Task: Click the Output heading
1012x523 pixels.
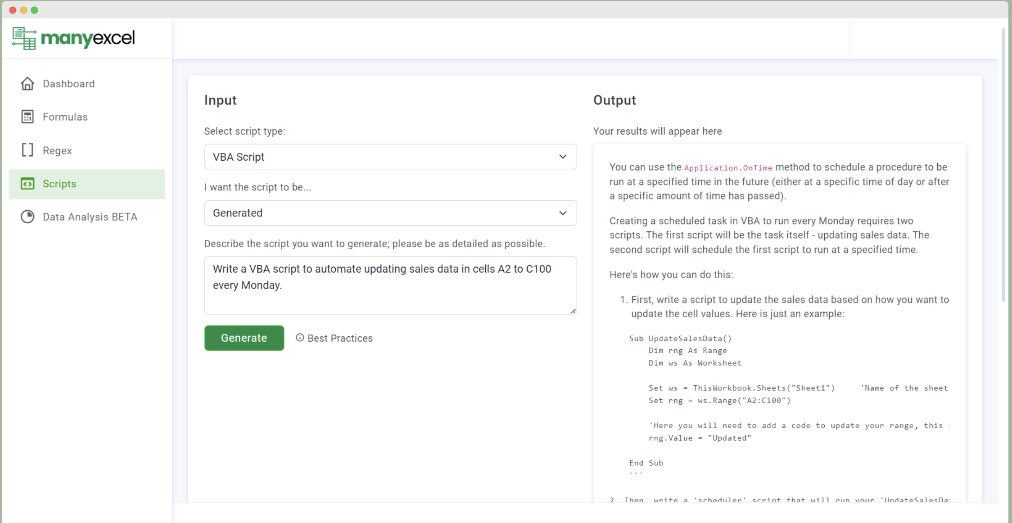Action: coord(614,100)
